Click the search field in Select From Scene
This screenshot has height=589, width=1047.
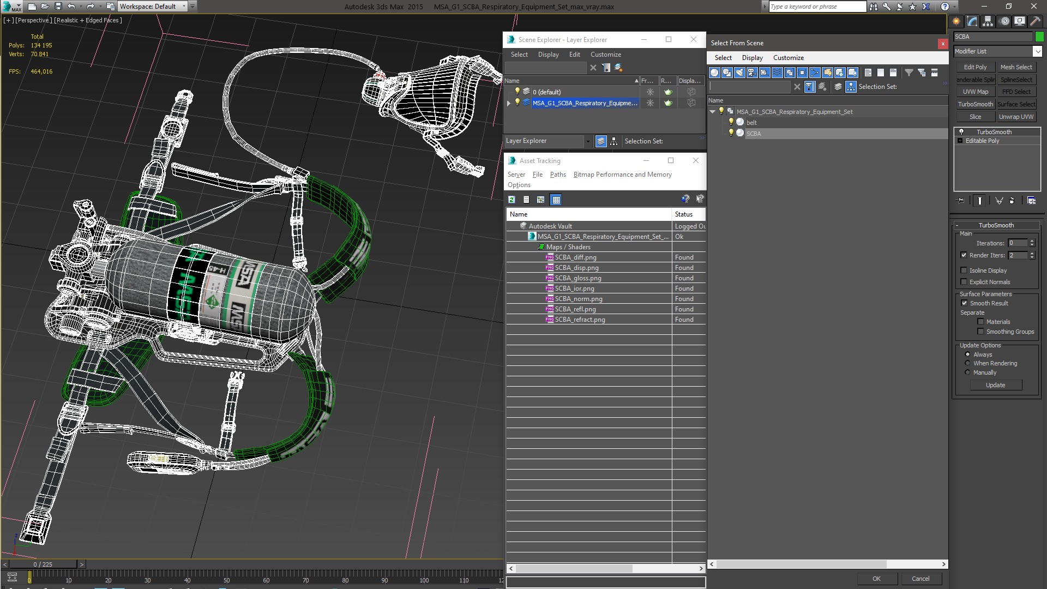click(x=750, y=87)
